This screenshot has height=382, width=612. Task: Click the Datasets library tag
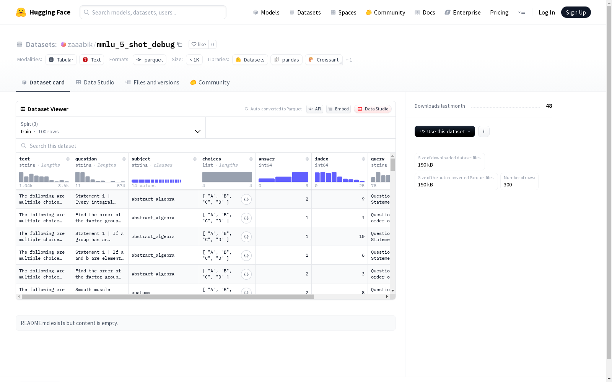[250, 60]
